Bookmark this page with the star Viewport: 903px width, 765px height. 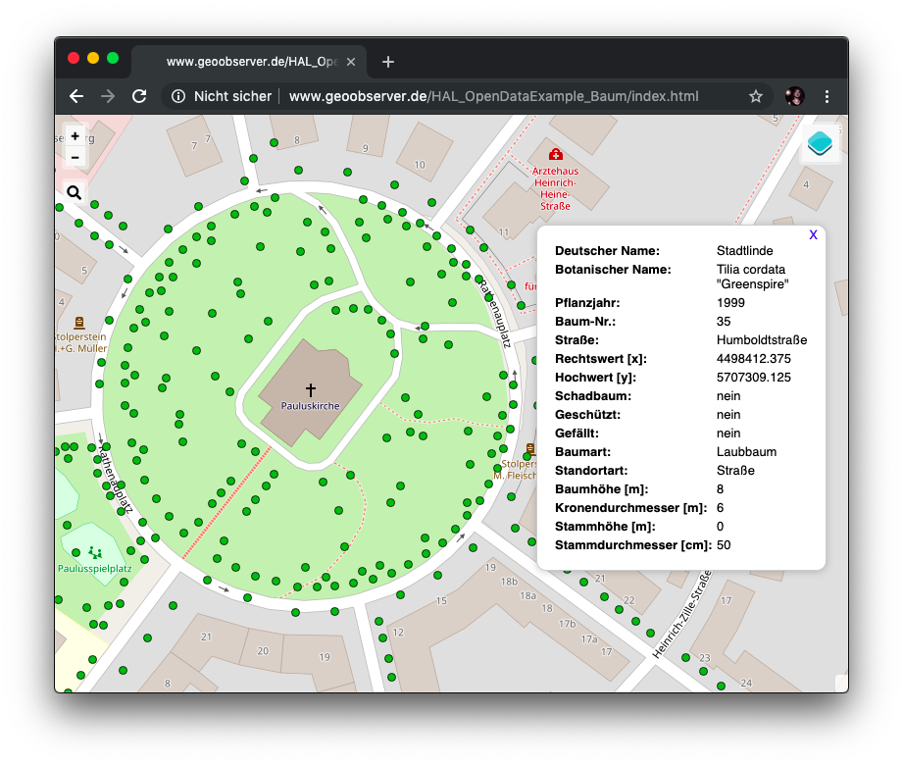[x=756, y=96]
